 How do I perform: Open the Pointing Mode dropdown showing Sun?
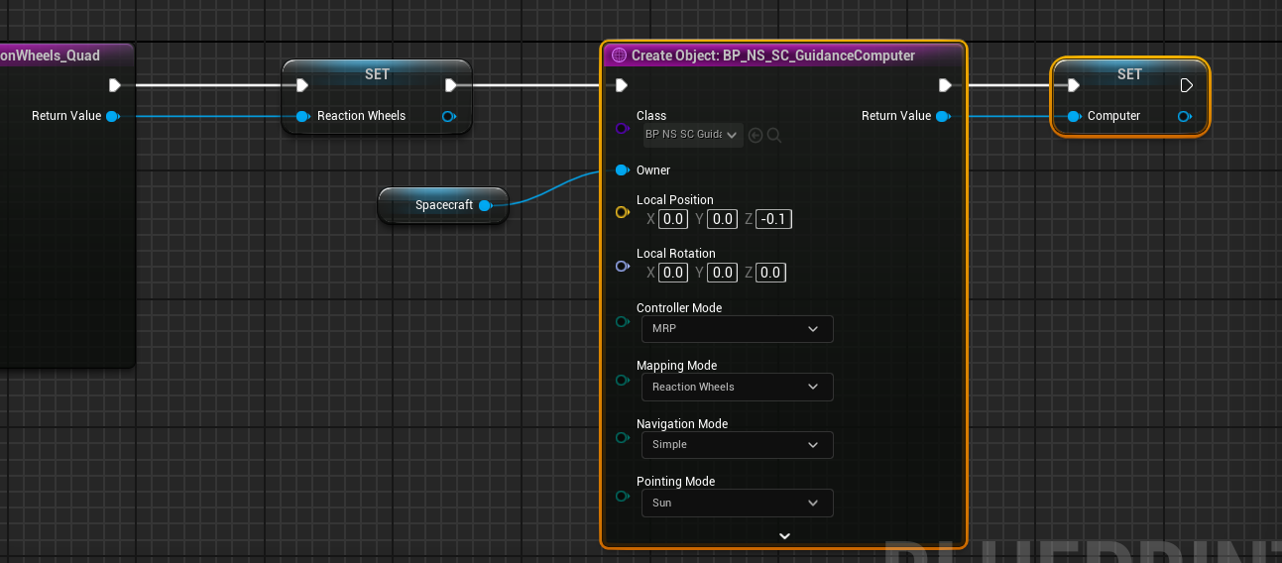pos(736,503)
